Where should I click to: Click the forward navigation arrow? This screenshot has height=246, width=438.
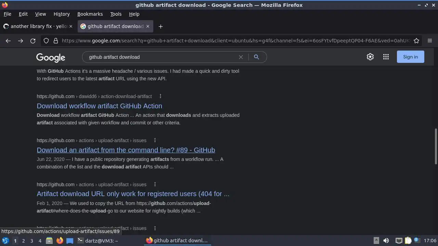coord(21,41)
